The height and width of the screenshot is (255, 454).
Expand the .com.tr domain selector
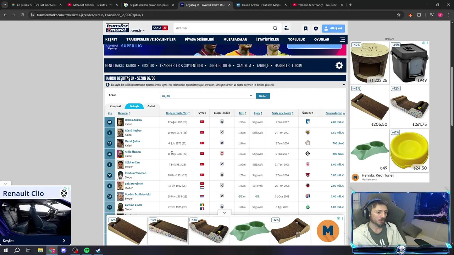click(x=138, y=30)
